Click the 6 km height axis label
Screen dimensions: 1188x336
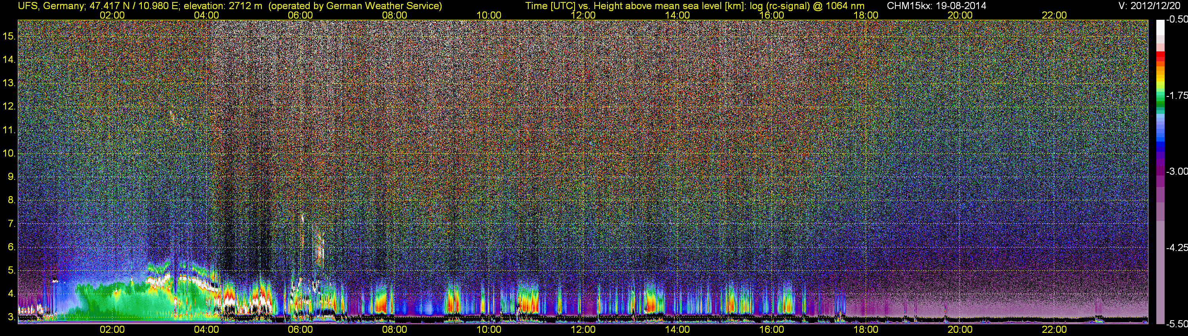coord(11,247)
